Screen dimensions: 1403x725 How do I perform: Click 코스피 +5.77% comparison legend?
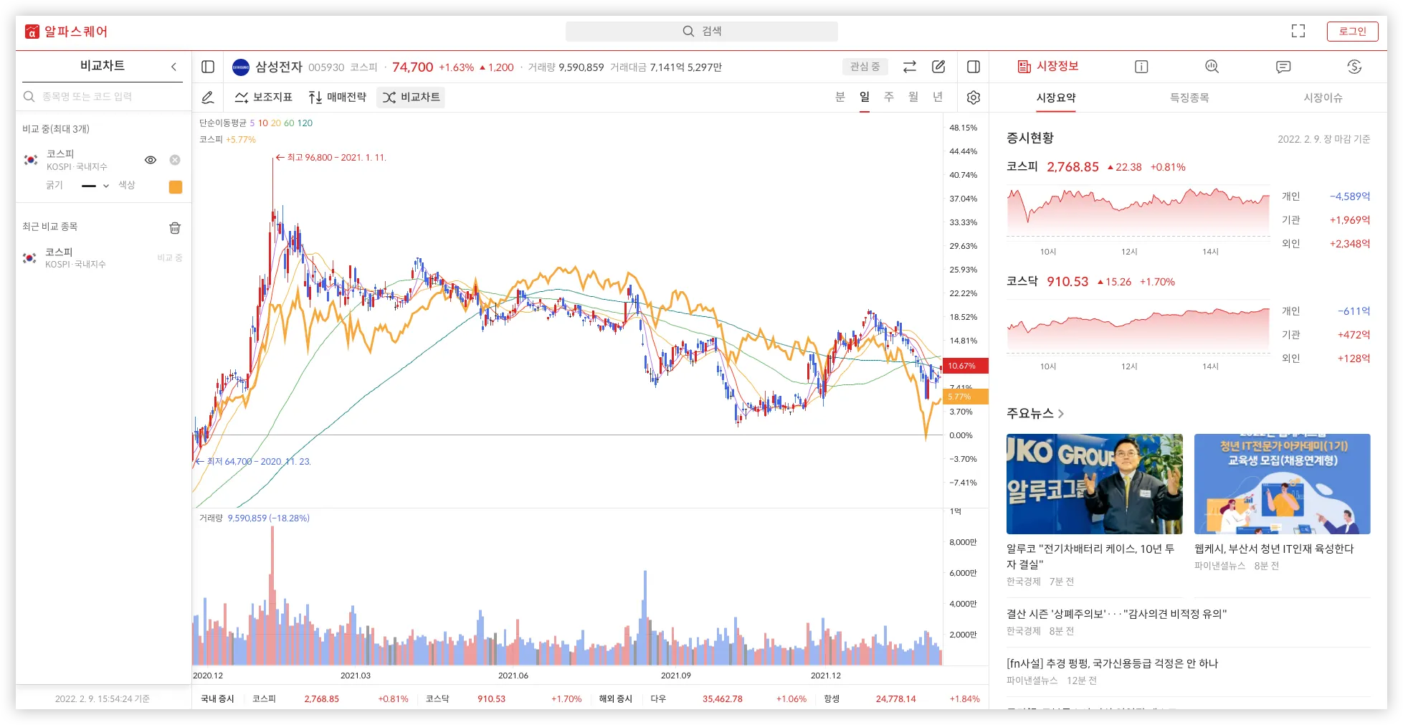[x=227, y=140]
